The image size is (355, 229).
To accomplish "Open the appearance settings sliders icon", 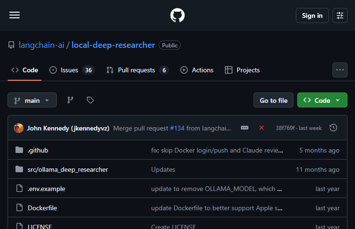I will (x=340, y=15).
